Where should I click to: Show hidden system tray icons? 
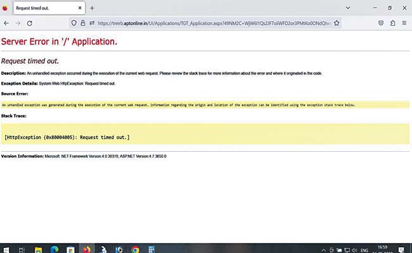(x=324, y=250)
